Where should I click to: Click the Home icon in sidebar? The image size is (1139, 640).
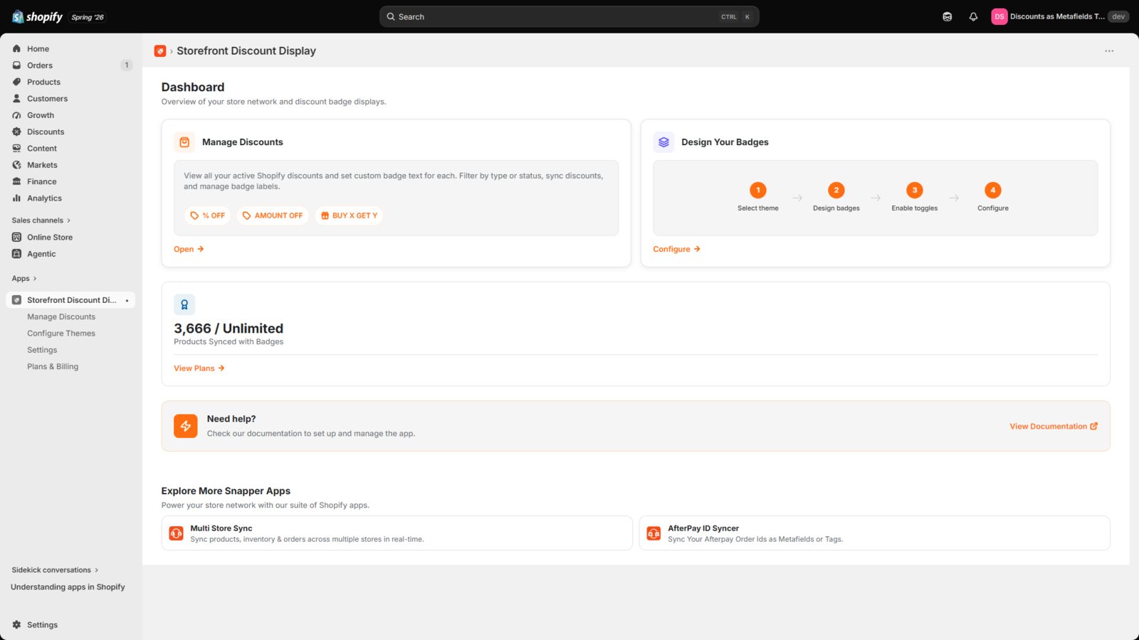(x=16, y=49)
